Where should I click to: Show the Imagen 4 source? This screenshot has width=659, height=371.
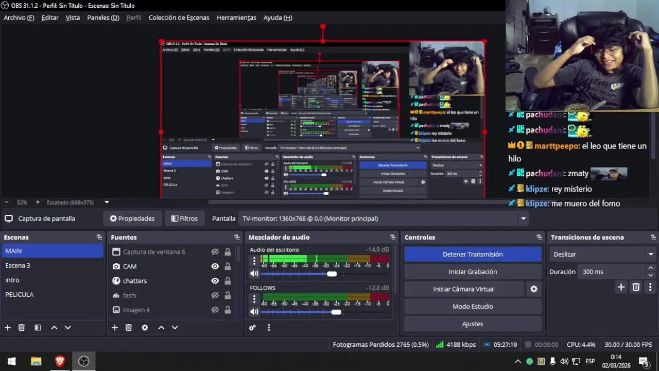[215, 310]
